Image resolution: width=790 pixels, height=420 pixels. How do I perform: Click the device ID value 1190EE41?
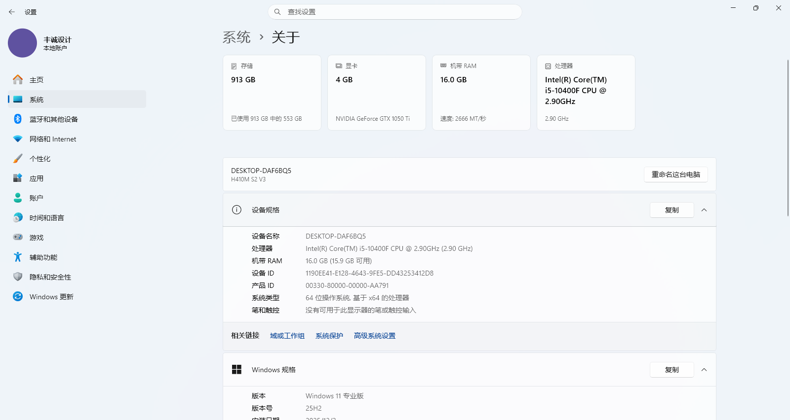coord(369,273)
